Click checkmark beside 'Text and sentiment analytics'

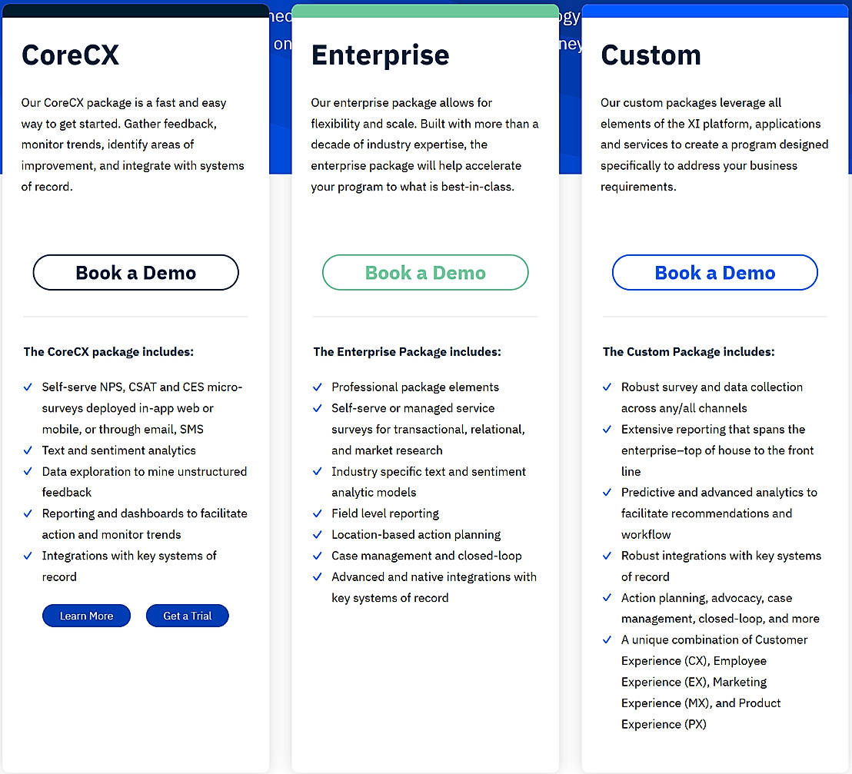[x=28, y=450]
